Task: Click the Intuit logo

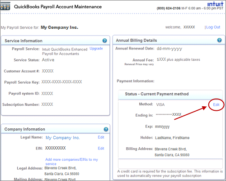Action: 215,4
